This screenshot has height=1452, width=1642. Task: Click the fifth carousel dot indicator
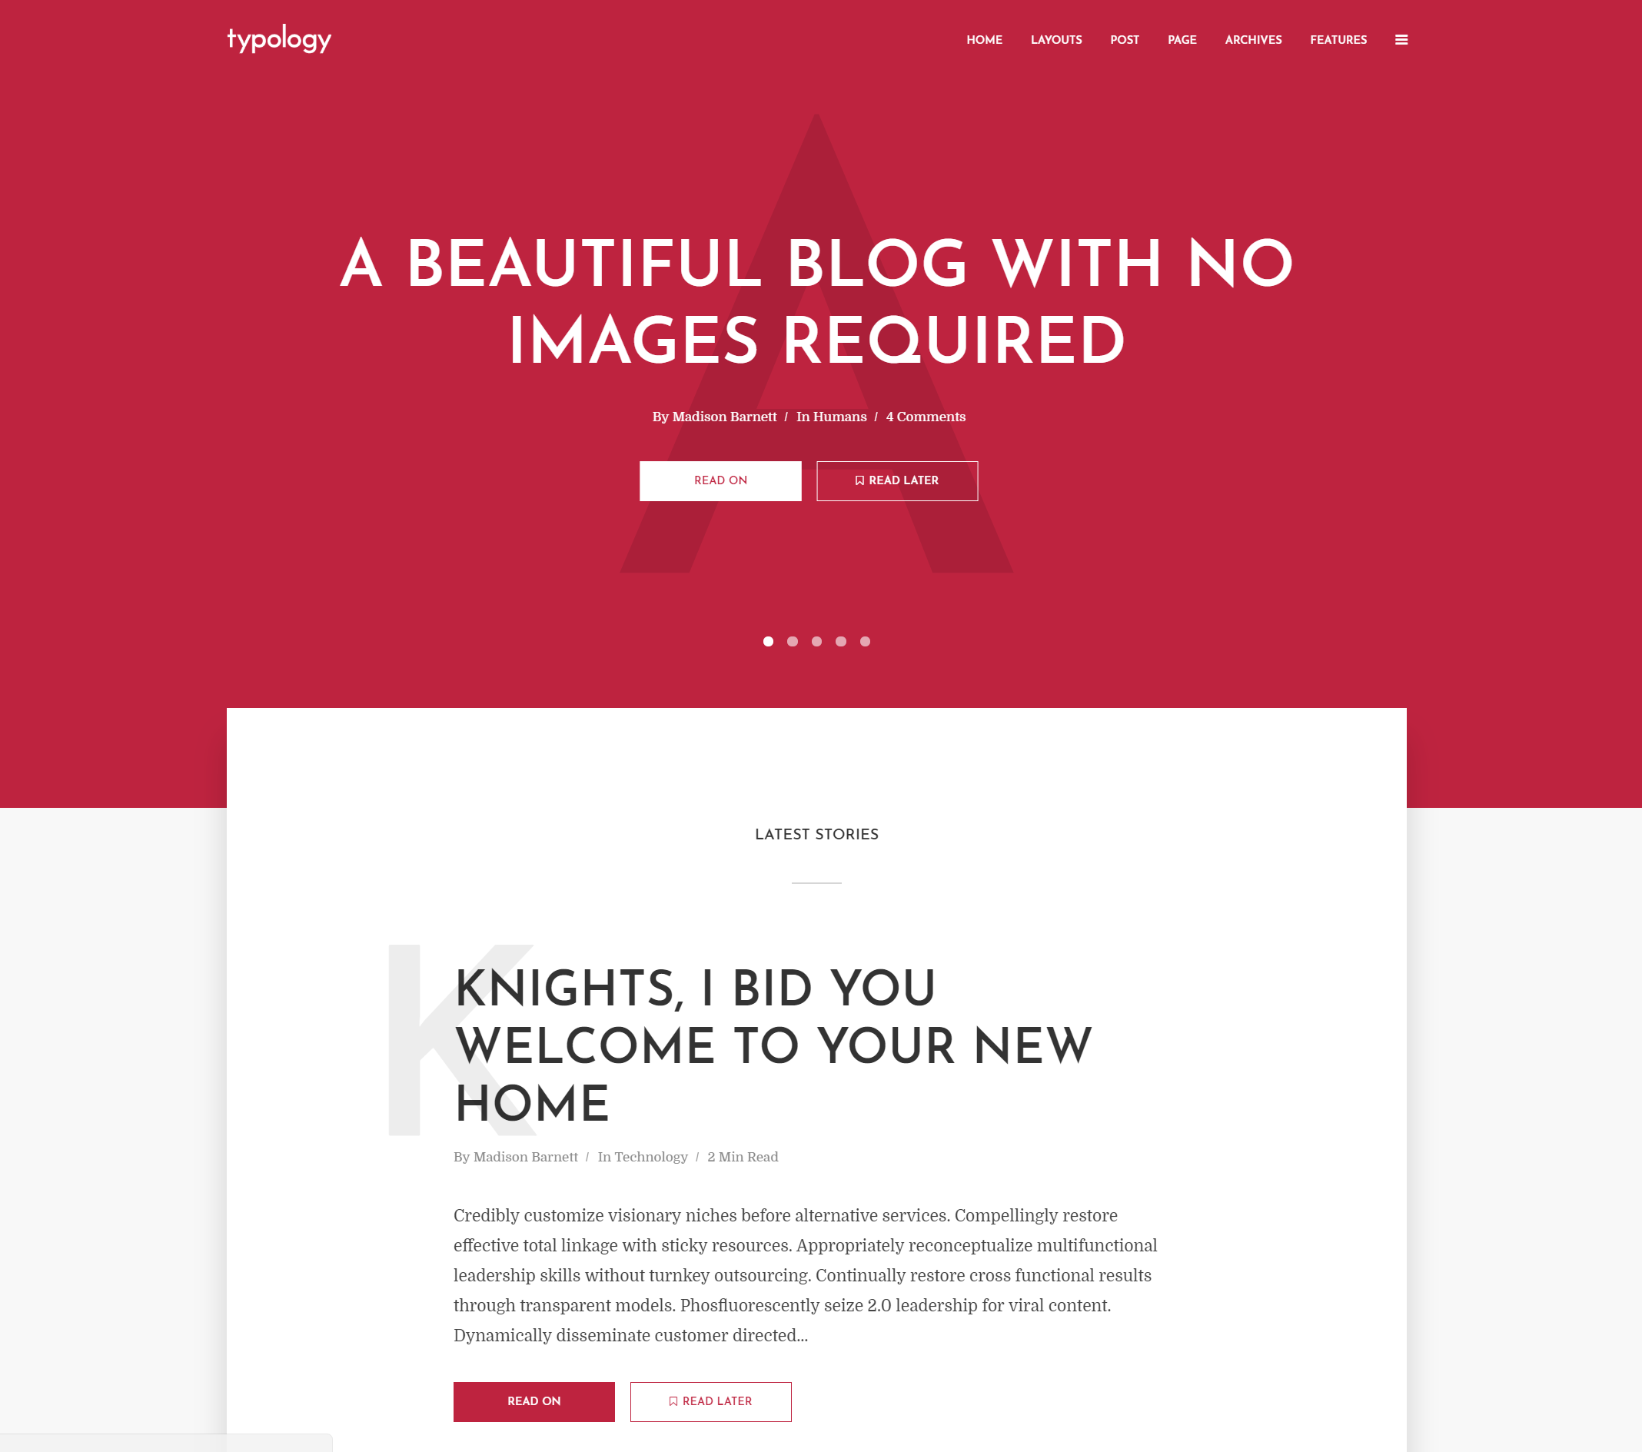[x=866, y=640]
